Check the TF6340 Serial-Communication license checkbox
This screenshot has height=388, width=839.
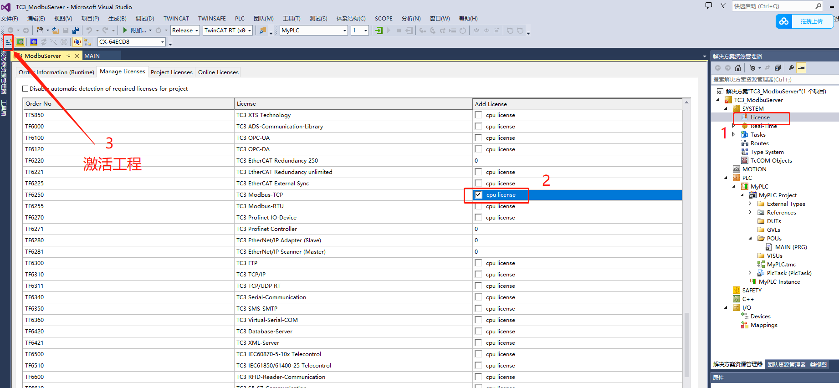click(x=478, y=297)
